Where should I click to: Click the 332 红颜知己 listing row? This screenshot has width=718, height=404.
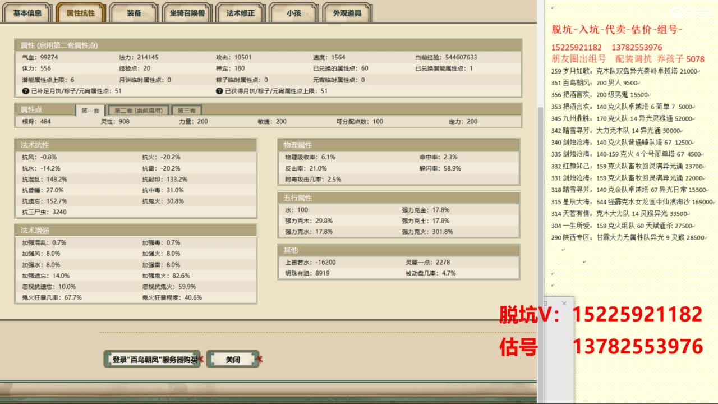point(627,166)
